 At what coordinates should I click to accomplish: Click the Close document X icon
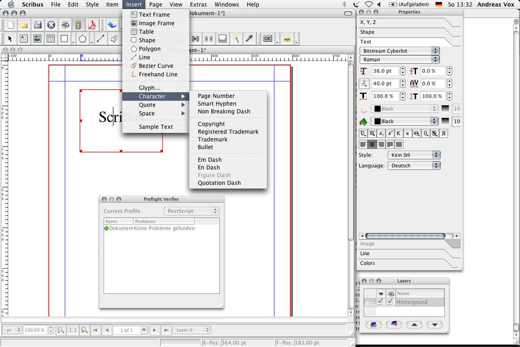[x=51, y=25]
